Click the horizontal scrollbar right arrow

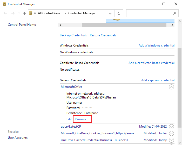click(x=172, y=25)
